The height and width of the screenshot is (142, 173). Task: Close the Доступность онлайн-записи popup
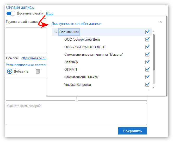click(x=161, y=22)
